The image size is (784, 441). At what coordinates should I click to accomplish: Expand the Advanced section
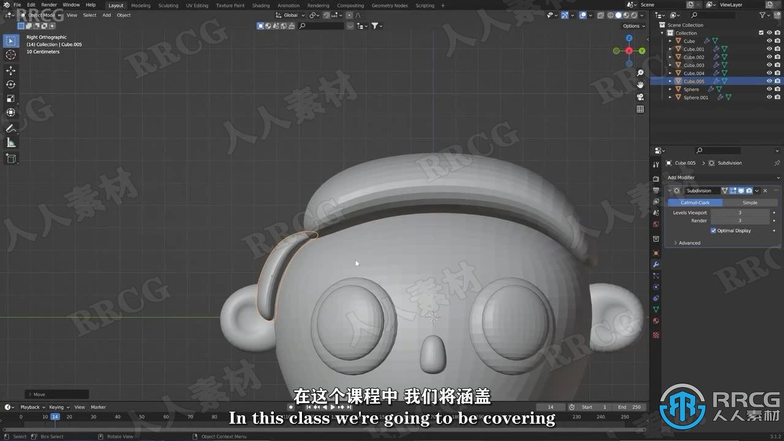pyautogui.click(x=689, y=243)
